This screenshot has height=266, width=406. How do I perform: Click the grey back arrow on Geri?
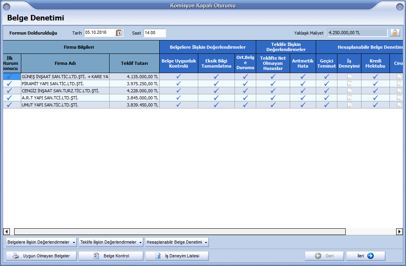[x=318, y=256]
